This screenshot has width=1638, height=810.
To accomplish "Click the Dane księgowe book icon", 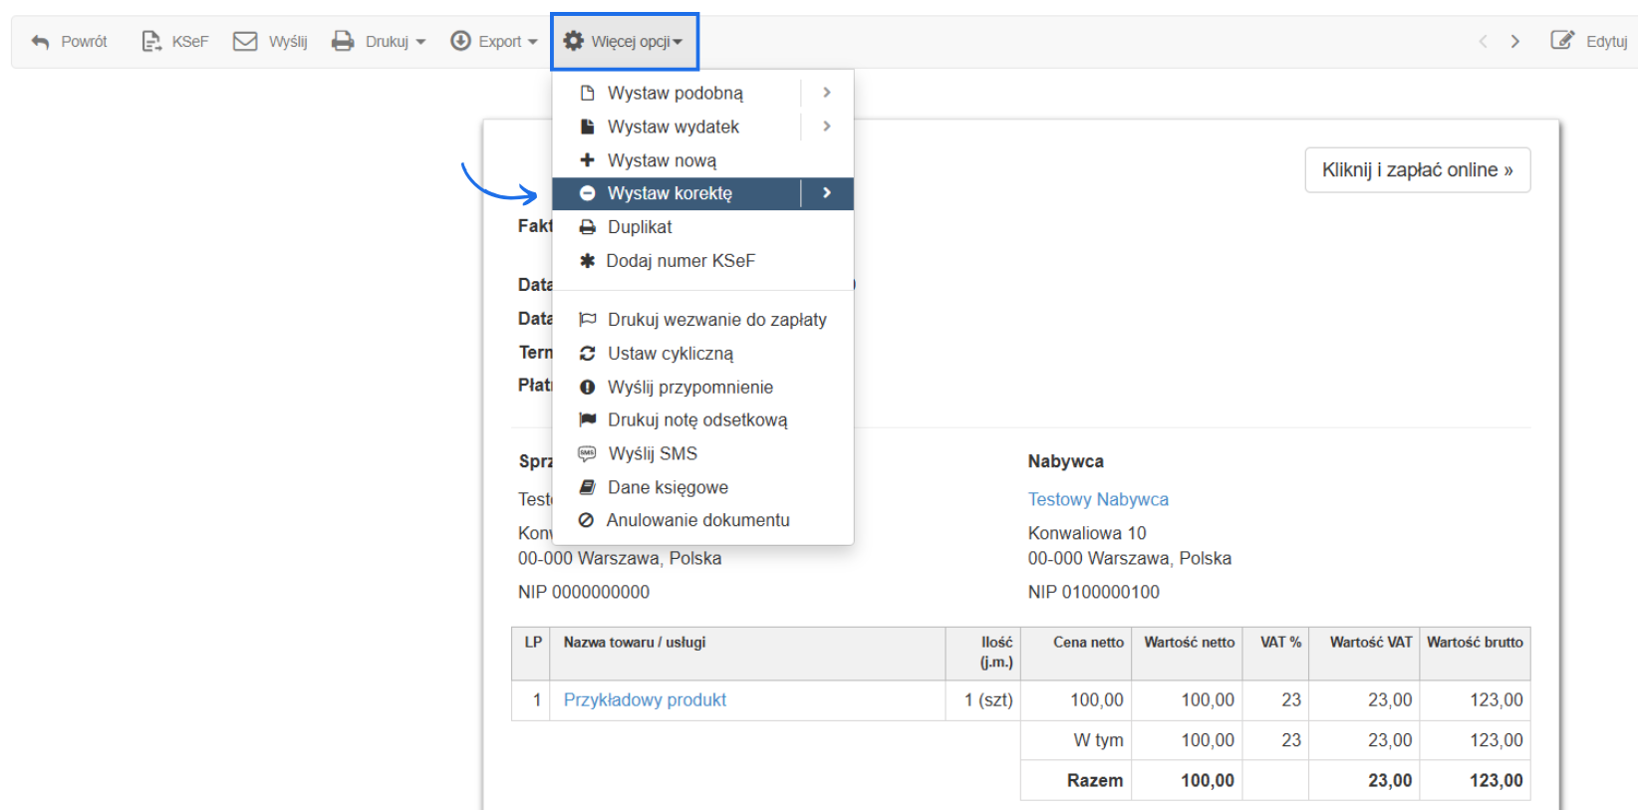I will (587, 487).
